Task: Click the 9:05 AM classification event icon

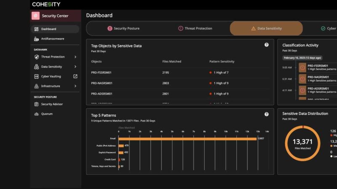Action: click(x=302, y=67)
